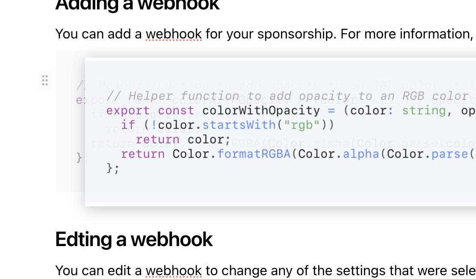Click the "Edting a webhook" heading

(134, 239)
